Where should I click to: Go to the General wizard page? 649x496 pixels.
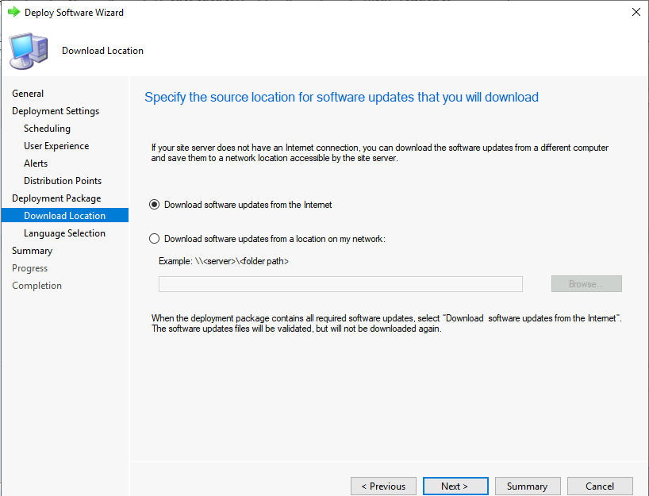(x=28, y=94)
